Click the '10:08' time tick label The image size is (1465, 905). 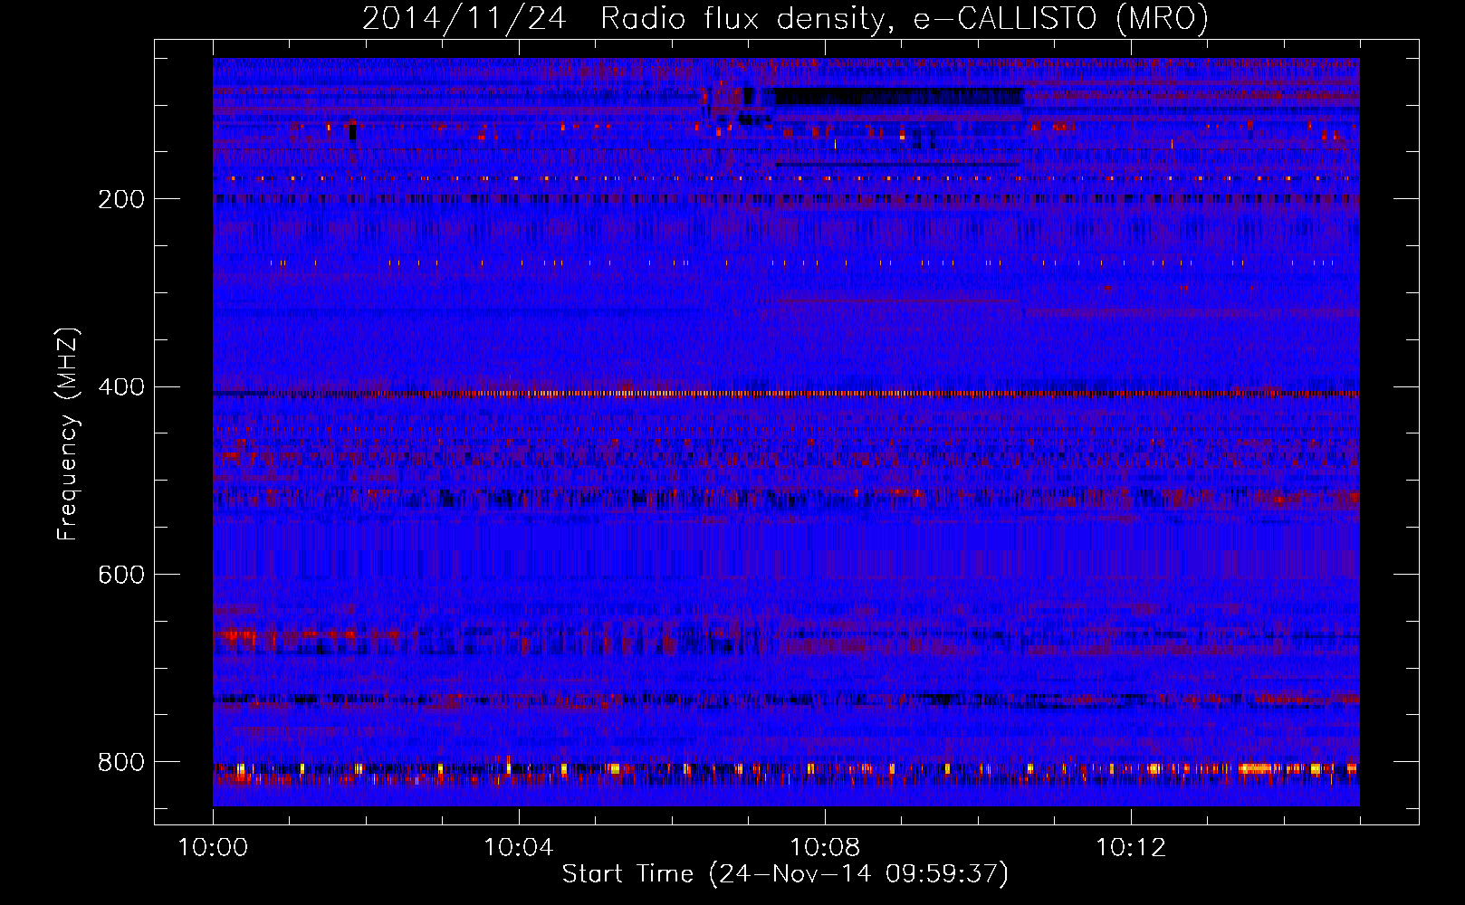tap(825, 848)
